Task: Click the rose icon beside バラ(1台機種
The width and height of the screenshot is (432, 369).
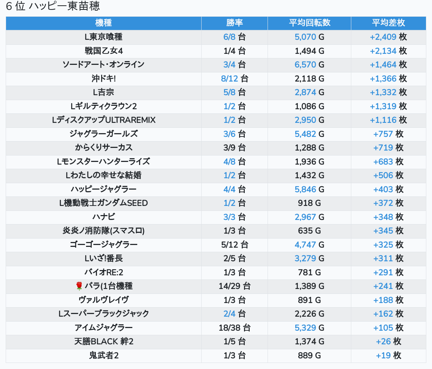Action: pyautogui.click(x=79, y=286)
